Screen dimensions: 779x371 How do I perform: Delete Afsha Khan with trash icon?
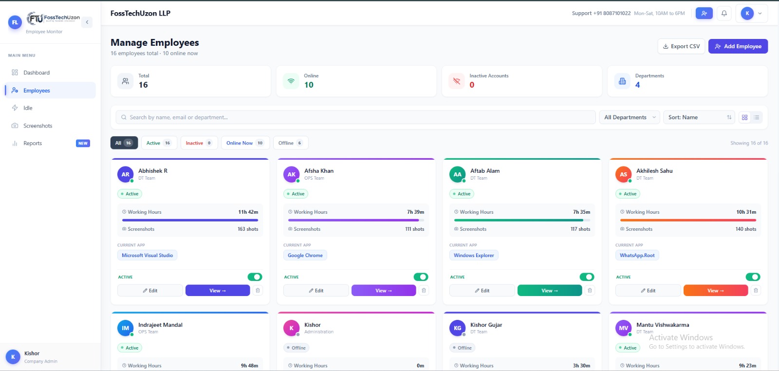[424, 291]
